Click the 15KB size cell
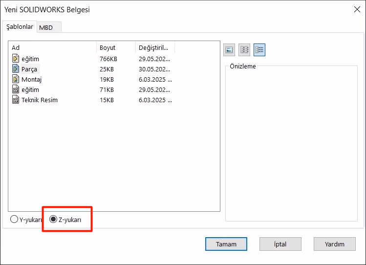366x265 pixels. point(107,100)
